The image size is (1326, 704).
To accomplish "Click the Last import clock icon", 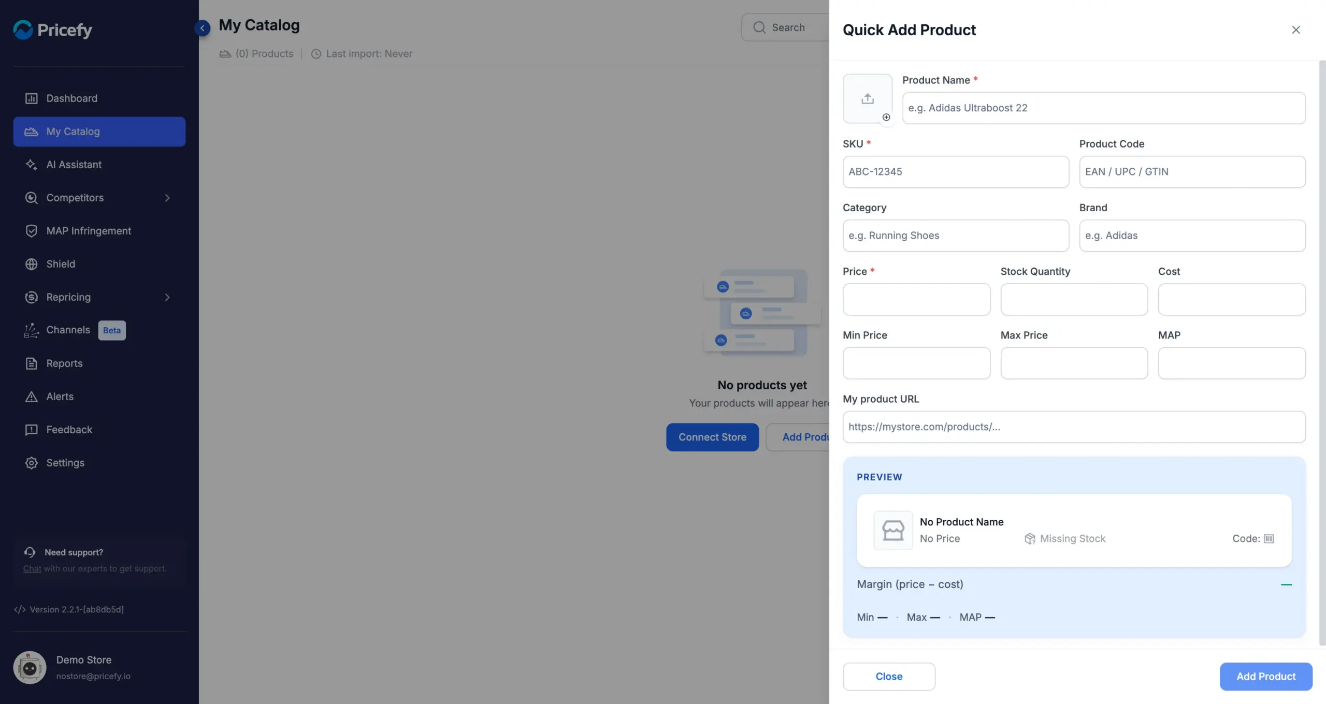I will [316, 54].
